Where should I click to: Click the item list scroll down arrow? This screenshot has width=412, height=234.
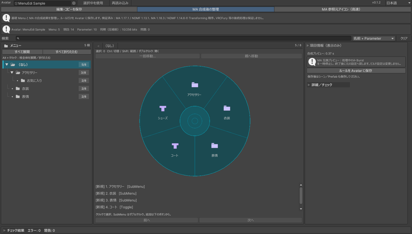pos(301,209)
